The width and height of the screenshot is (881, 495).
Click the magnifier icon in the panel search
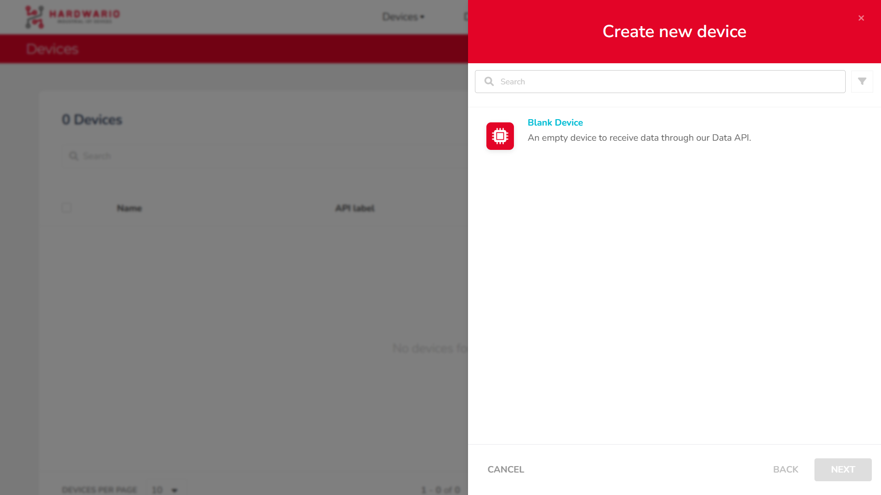tap(489, 82)
